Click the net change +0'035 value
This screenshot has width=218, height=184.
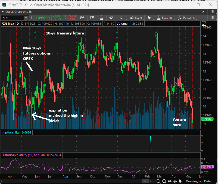pos(57,17)
